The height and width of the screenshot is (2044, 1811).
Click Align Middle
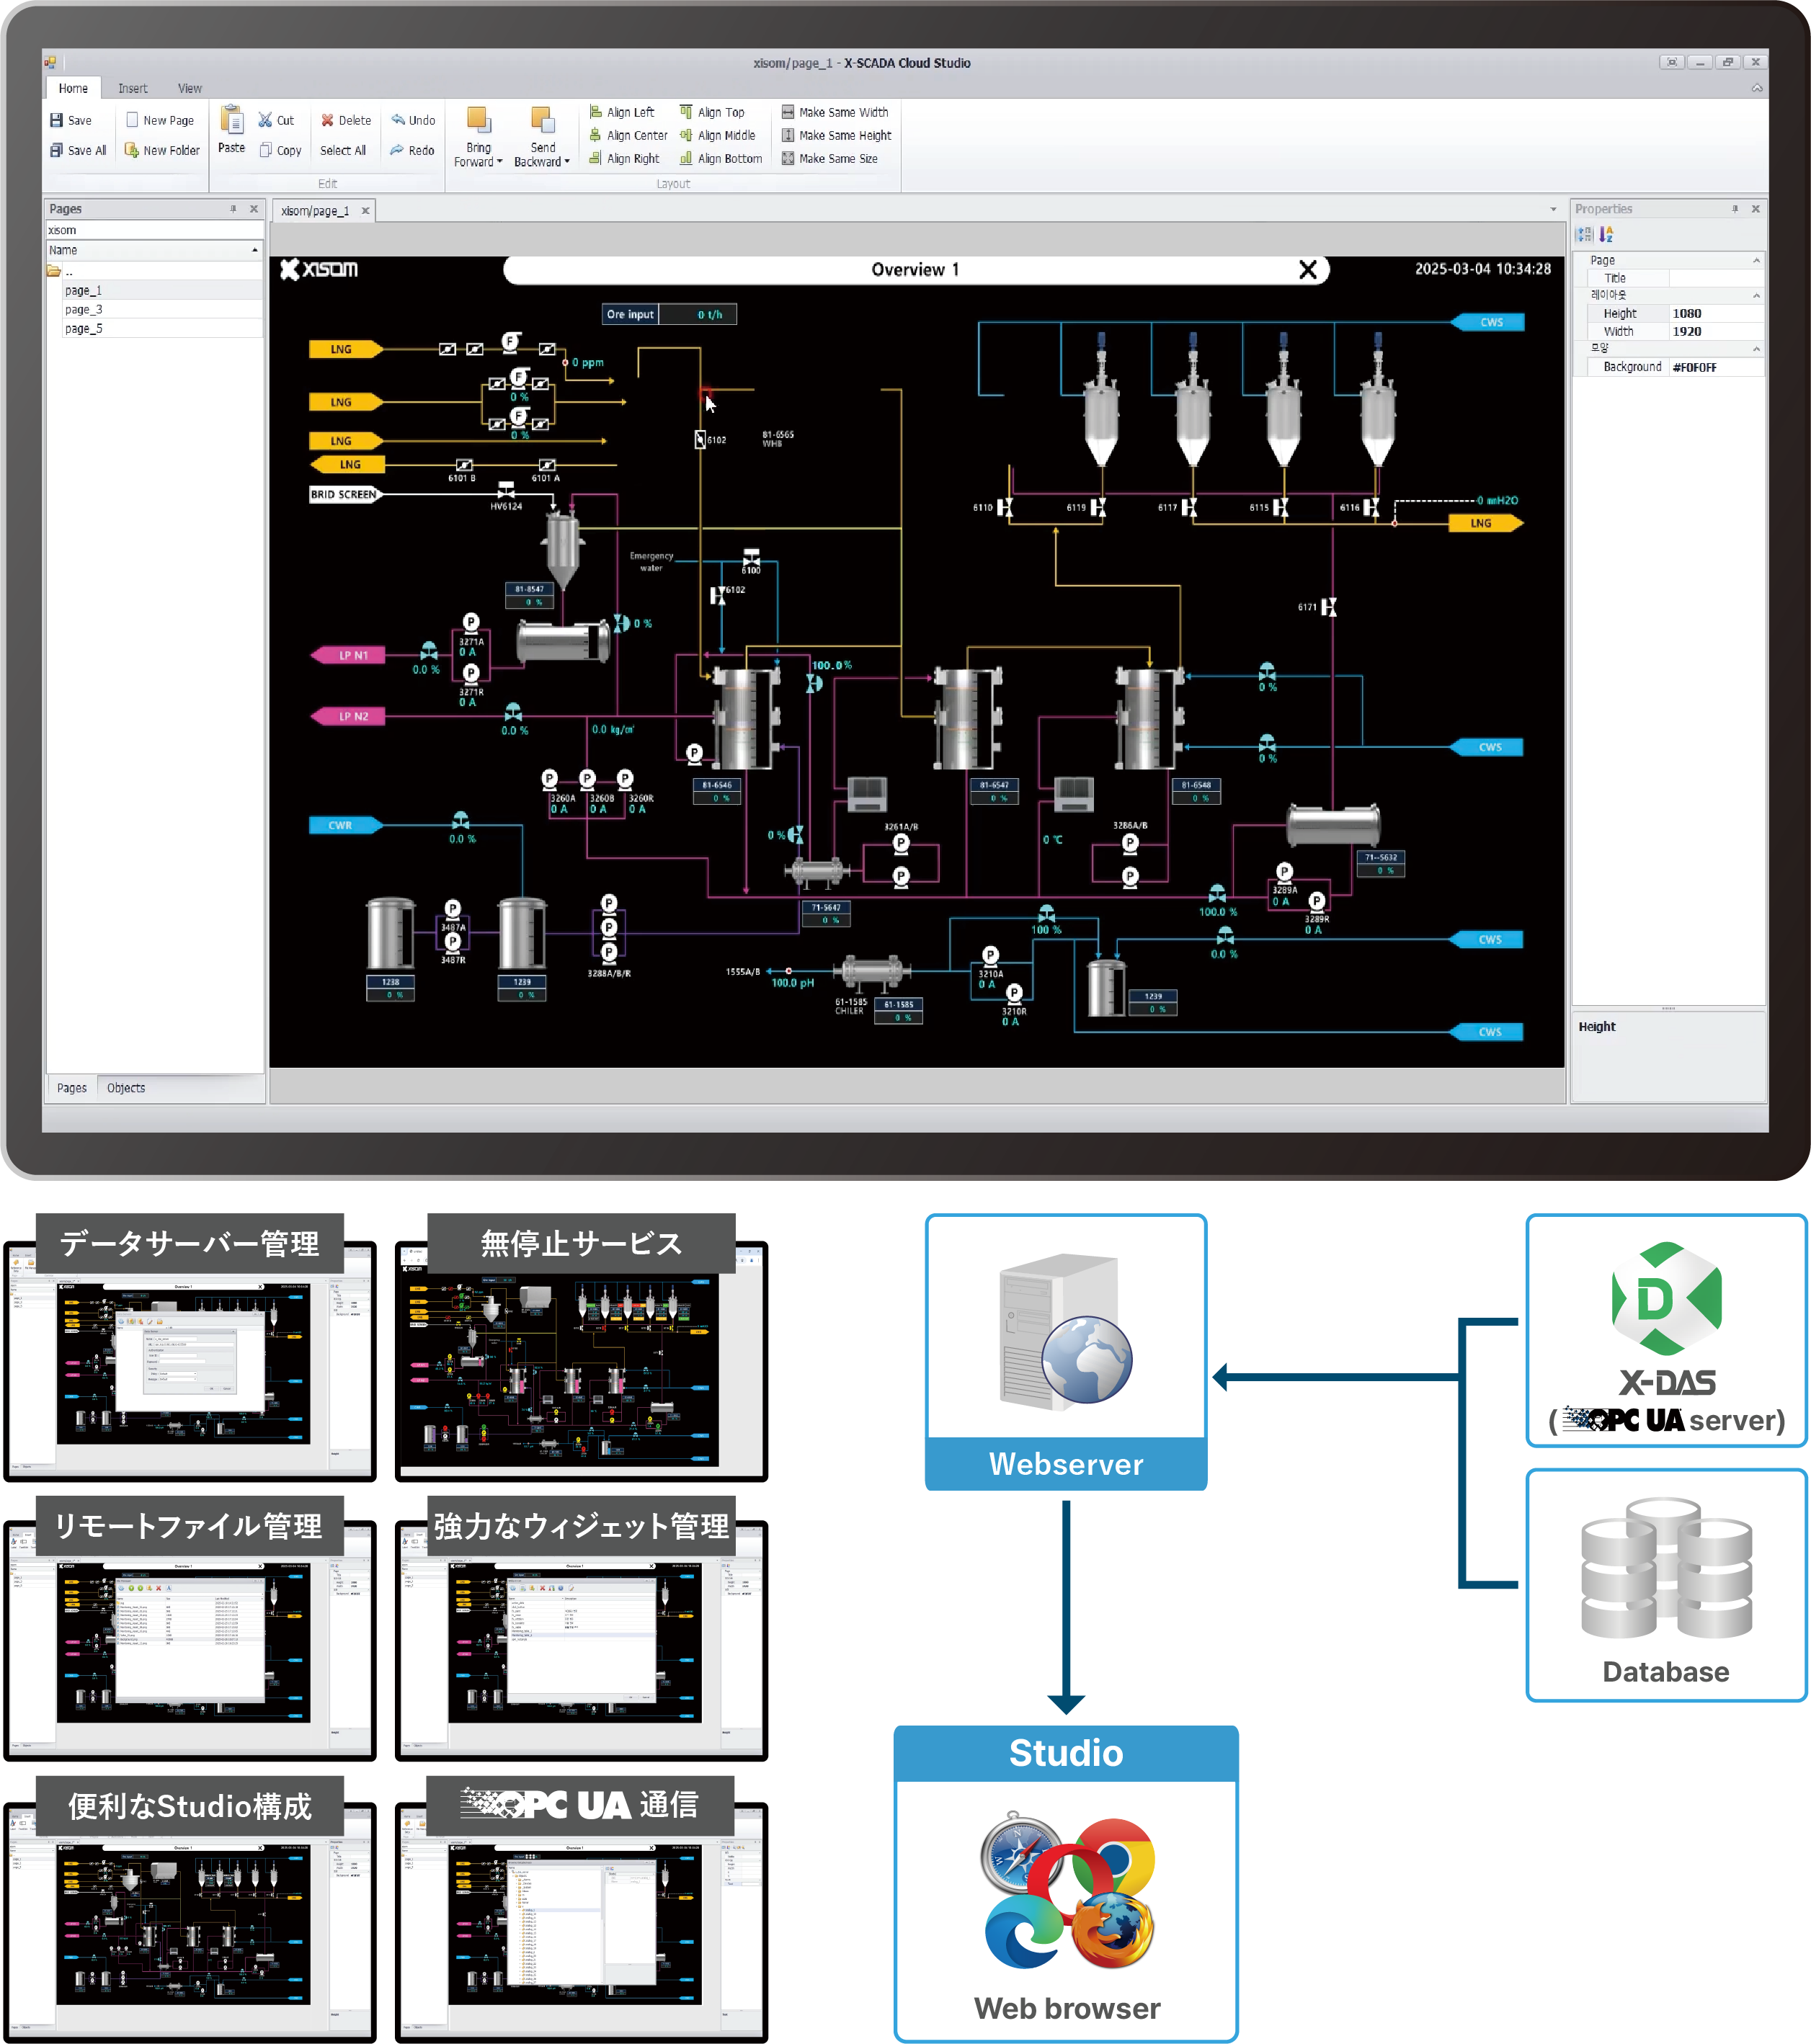[718, 135]
